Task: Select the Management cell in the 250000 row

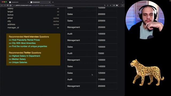Action: coord(81,27)
